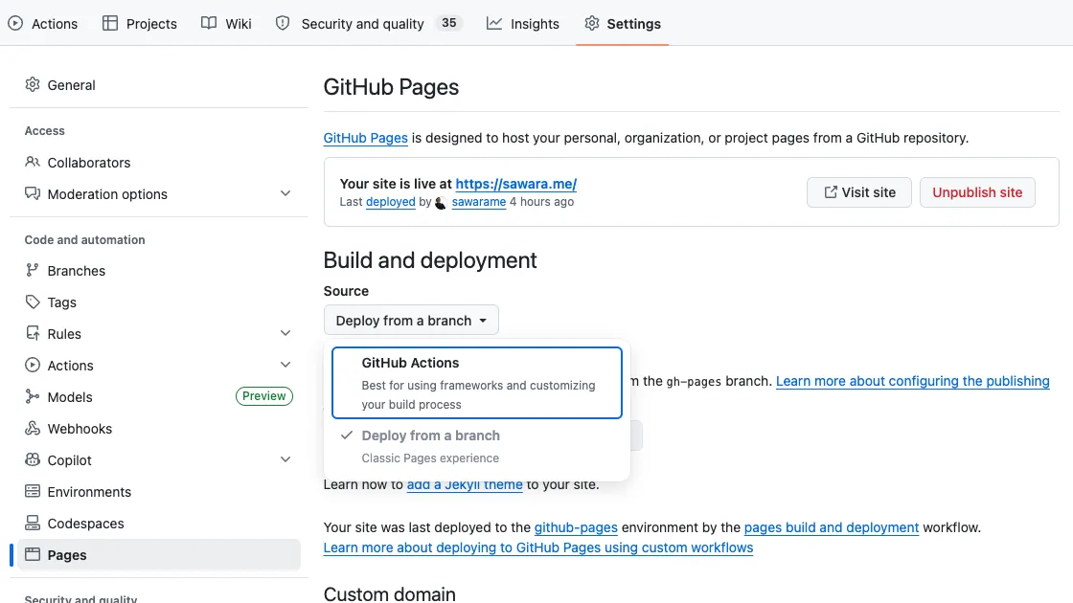This screenshot has width=1073, height=603.
Task: Open Collaborators settings page
Action: 159,162
